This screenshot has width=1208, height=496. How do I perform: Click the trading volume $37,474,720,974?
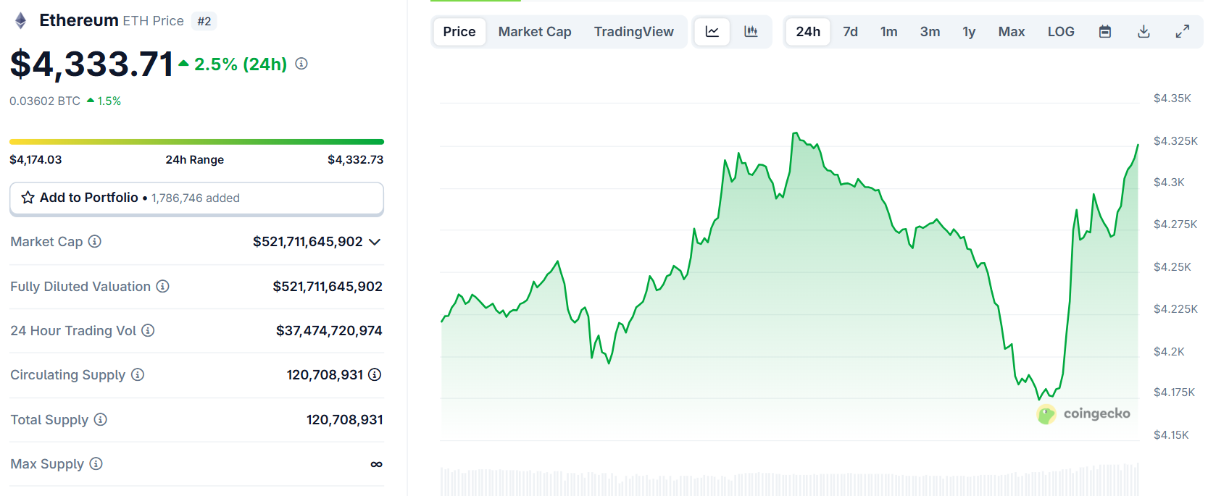[x=329, y=331]
